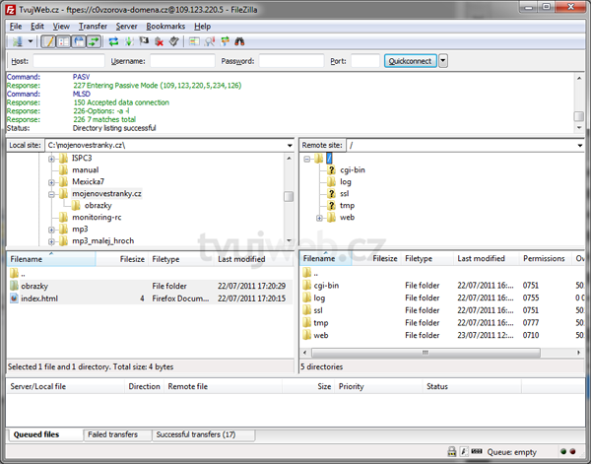Image resolution: width=591 pixels, height=464 pixels.
Task: Open the Site Manager dropdown arrow
Action: 31,41
